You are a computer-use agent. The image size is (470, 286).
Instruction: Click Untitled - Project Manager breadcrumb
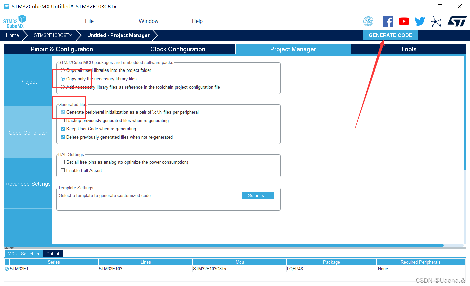119,35
